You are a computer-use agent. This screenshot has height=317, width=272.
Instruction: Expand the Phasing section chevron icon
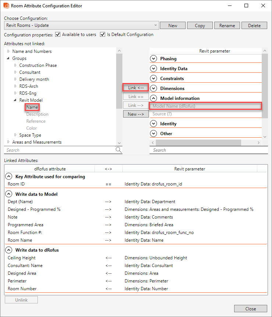pos(154,59)
